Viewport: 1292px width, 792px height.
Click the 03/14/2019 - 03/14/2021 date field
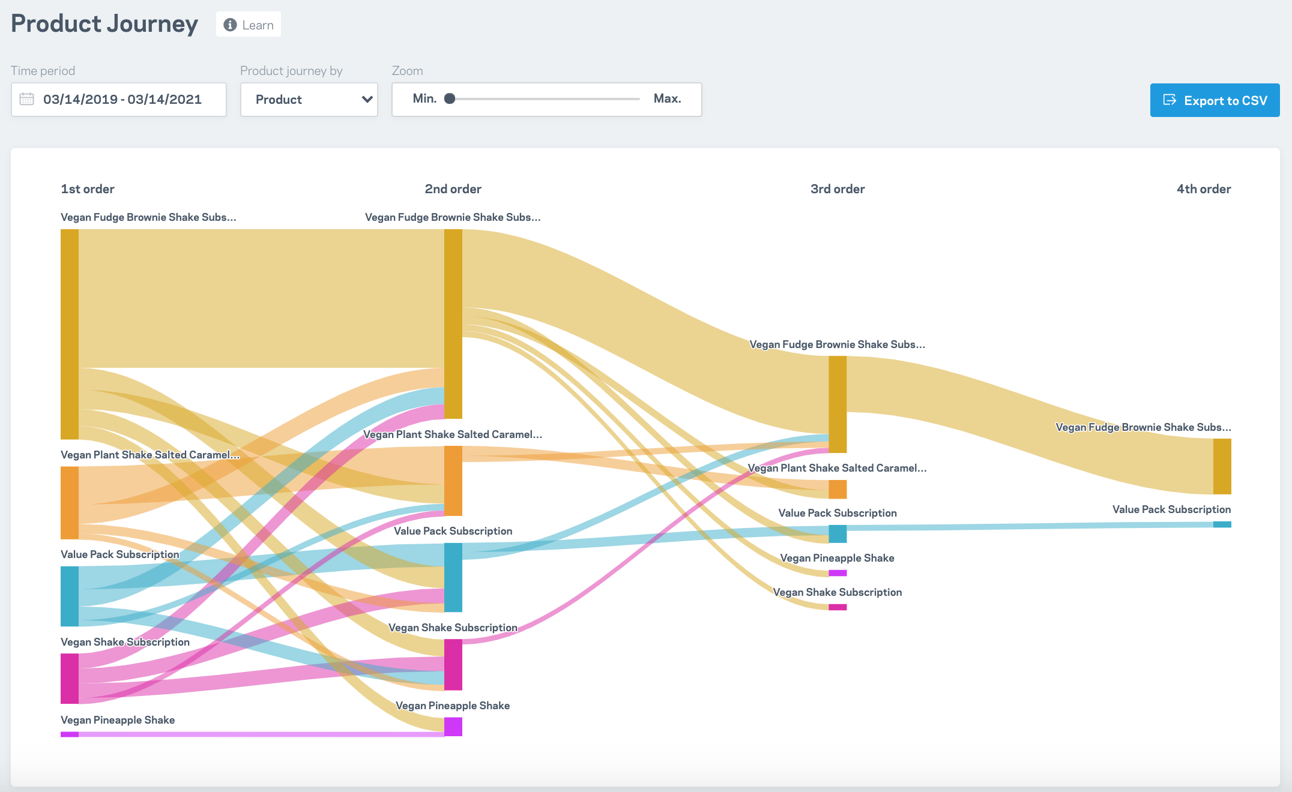point(122,100)
